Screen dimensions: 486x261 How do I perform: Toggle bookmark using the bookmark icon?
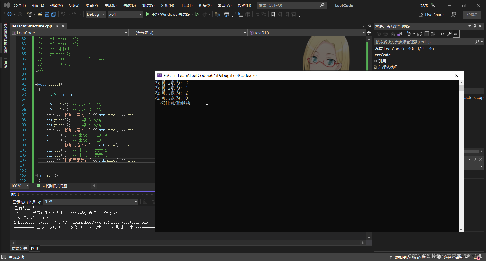tap(273, 14)
